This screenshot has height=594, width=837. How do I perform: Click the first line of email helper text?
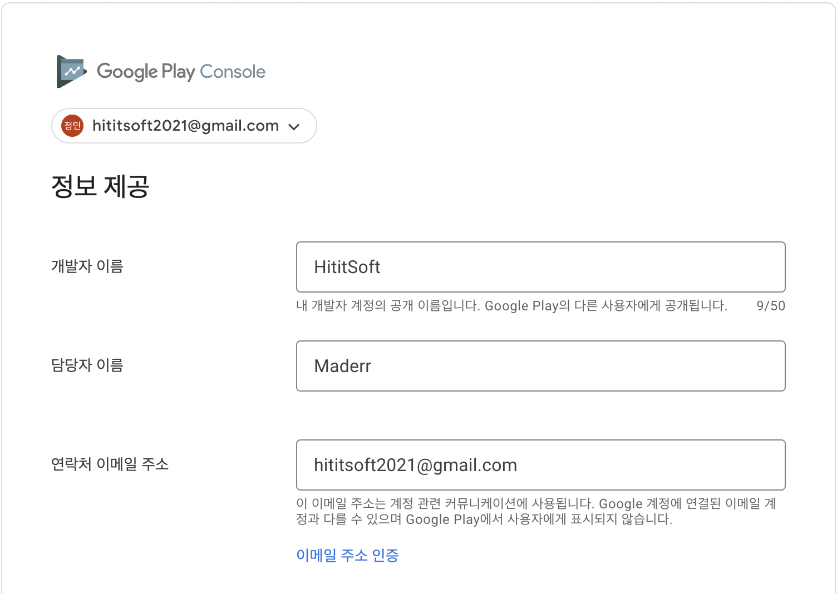[535, 504]
